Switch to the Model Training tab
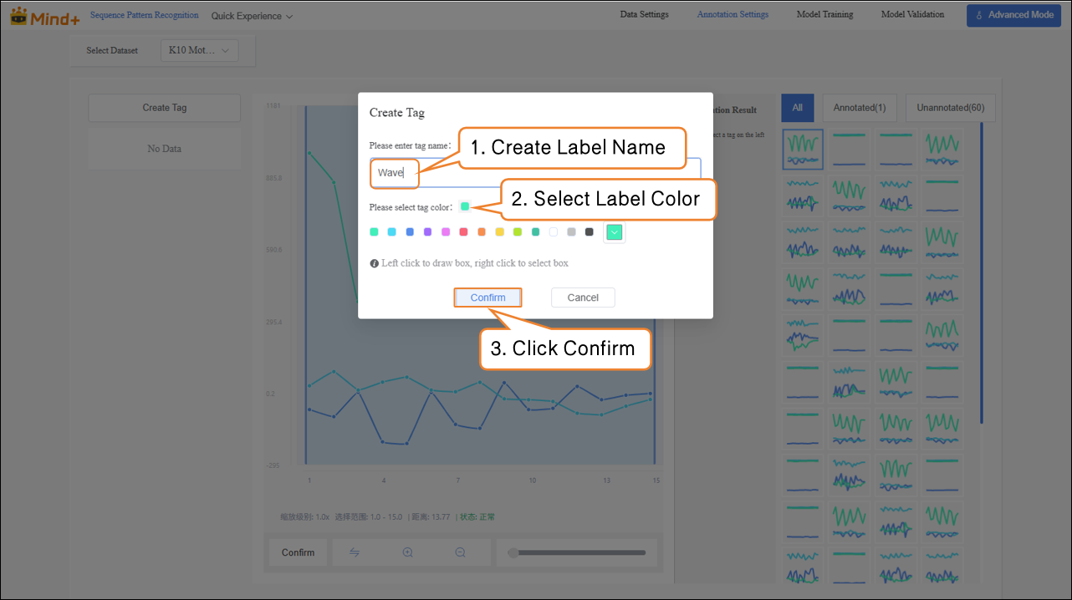This screenshot has width=1072, height=600. (x=824, y=14)
